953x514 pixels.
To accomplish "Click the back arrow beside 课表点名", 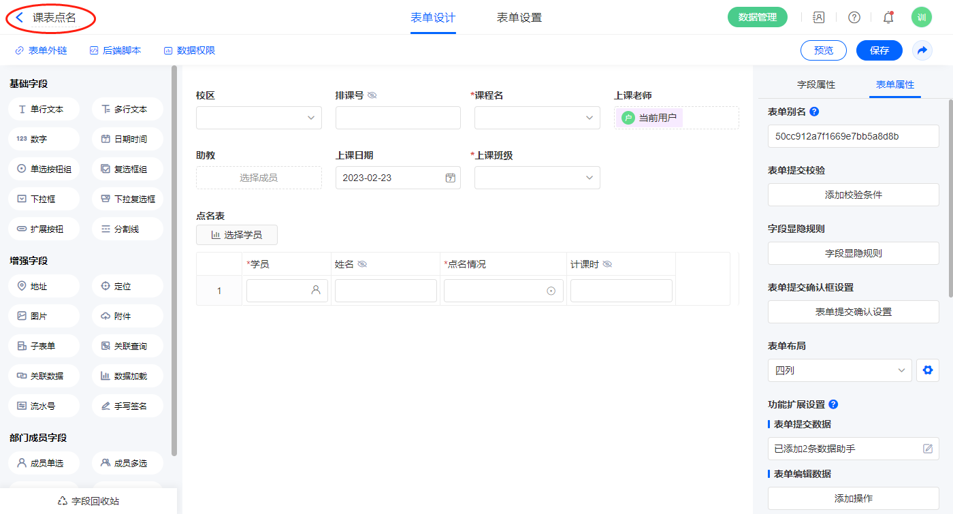I will (x=20, y=18).
